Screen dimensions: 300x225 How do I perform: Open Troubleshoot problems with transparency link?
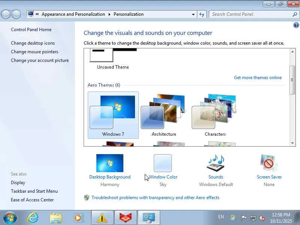pos(155,198)
